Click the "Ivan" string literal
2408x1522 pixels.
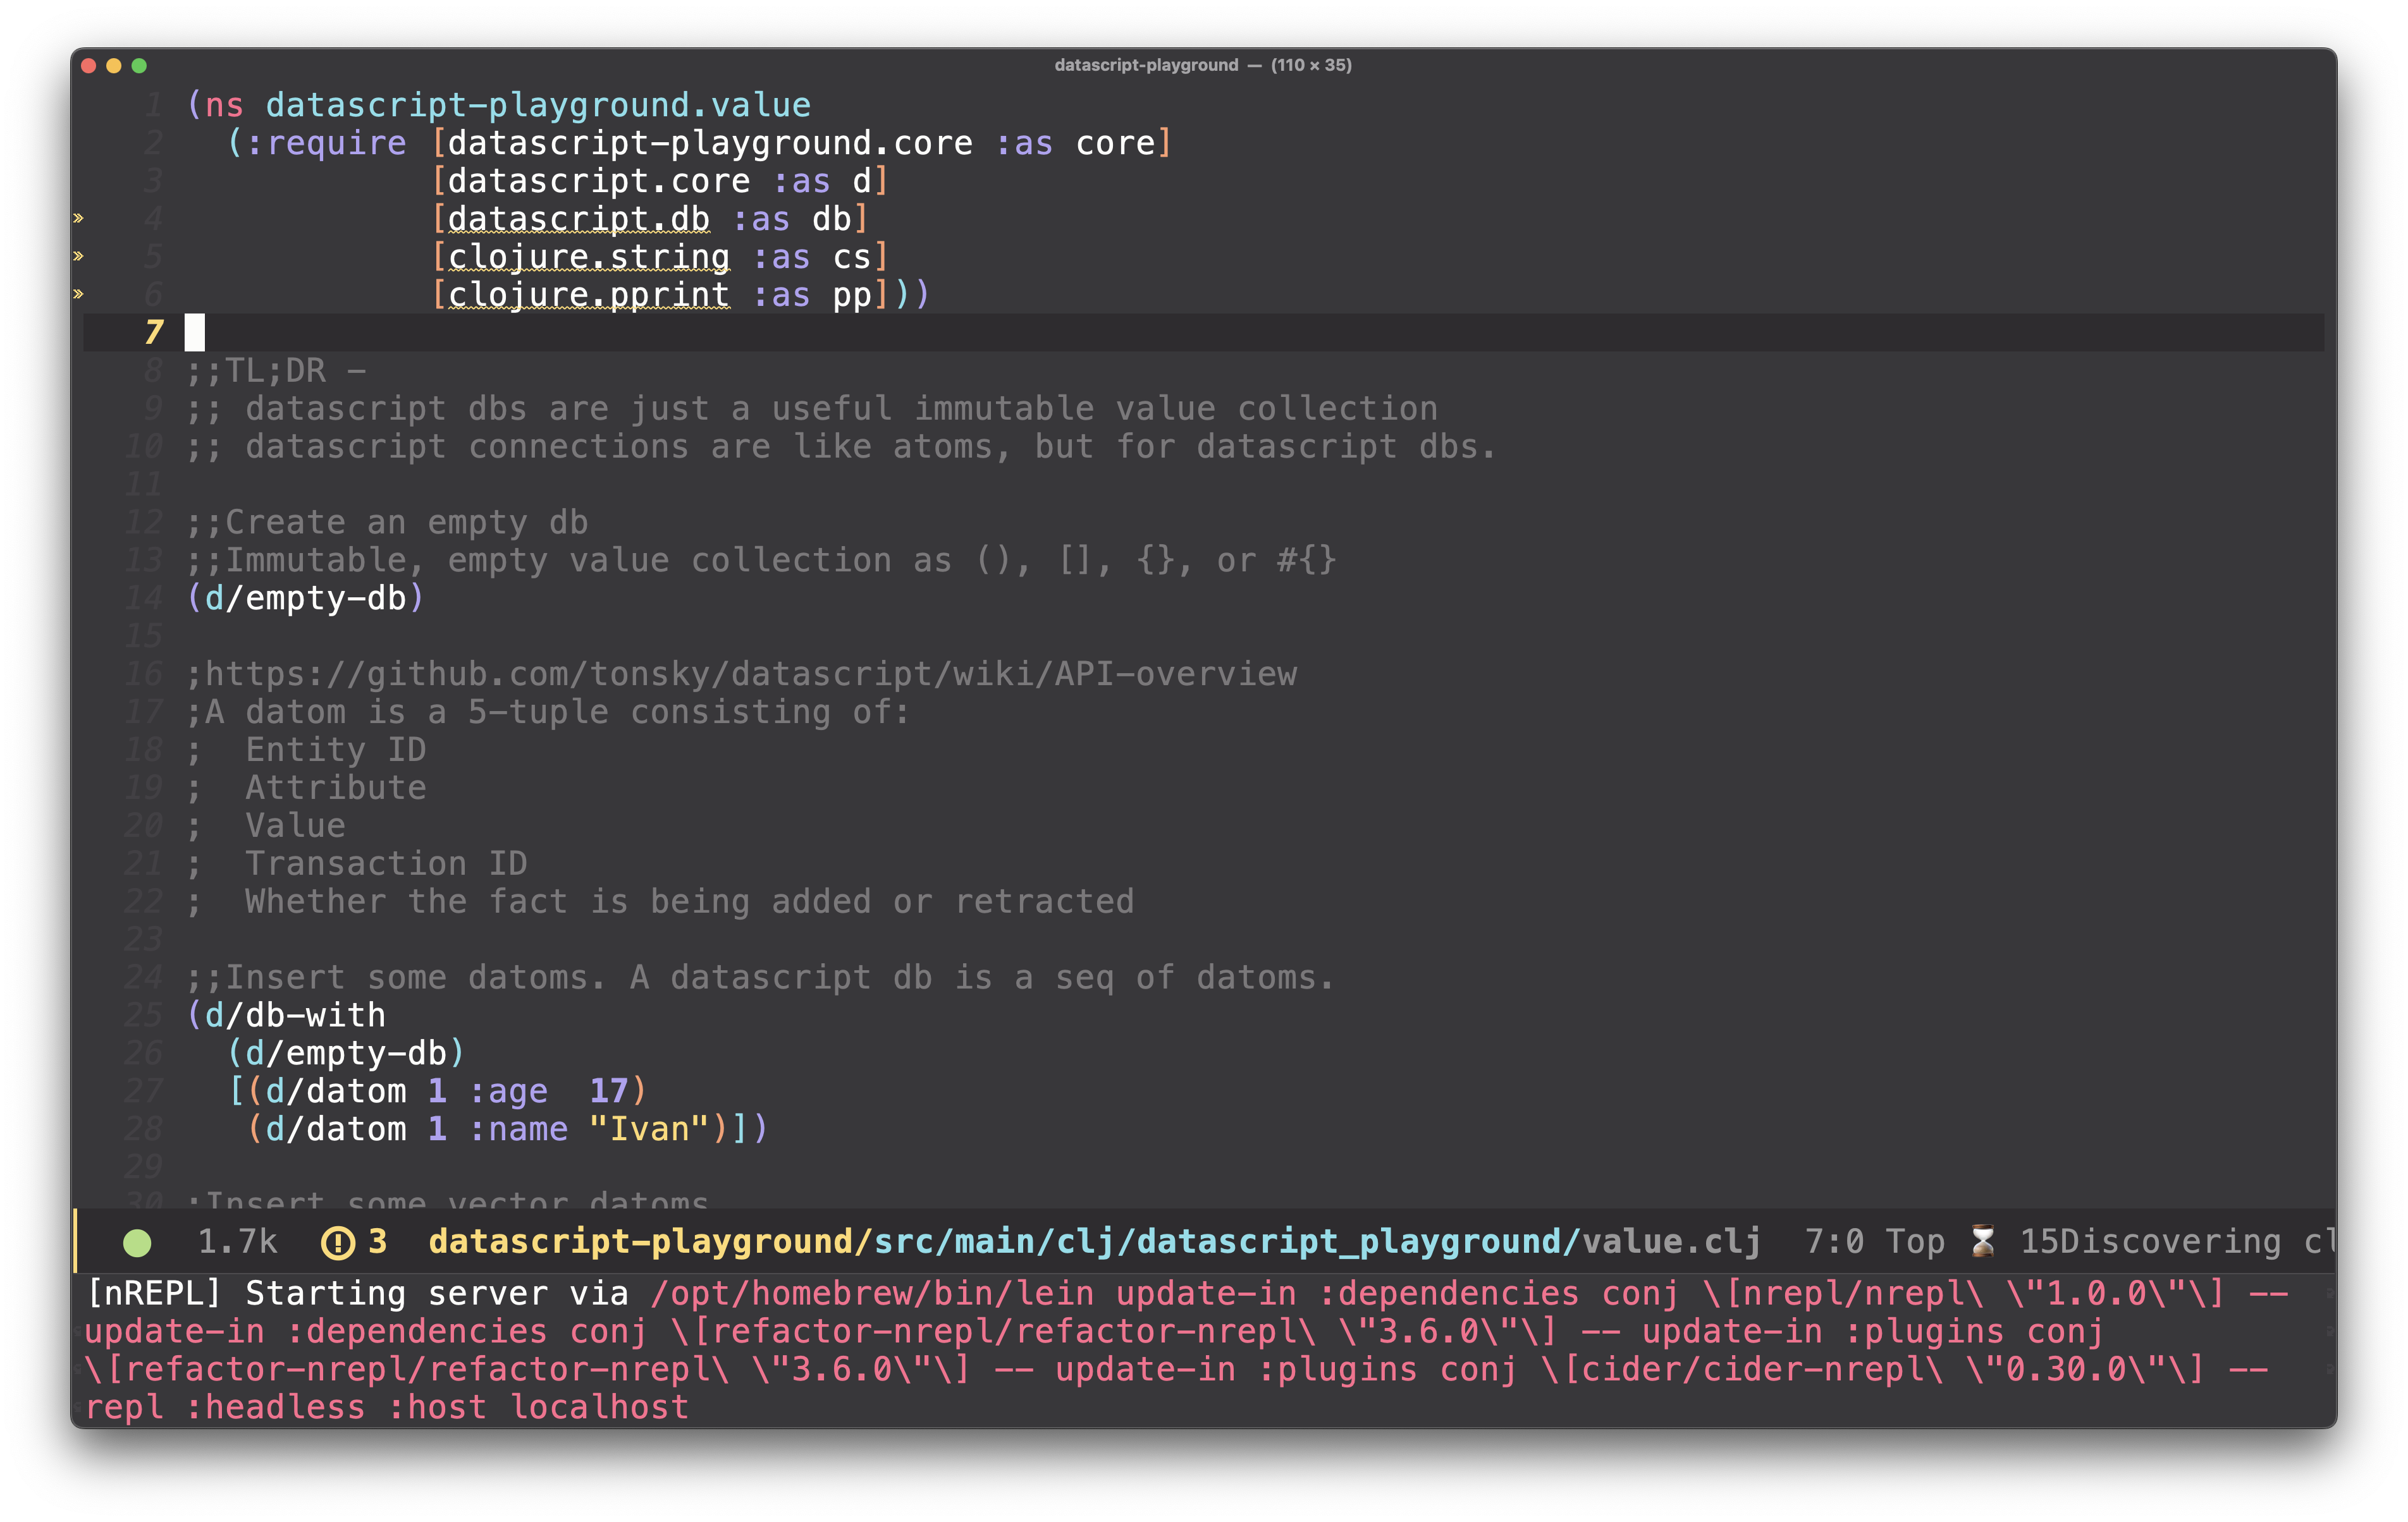(x=649, y=1129)
